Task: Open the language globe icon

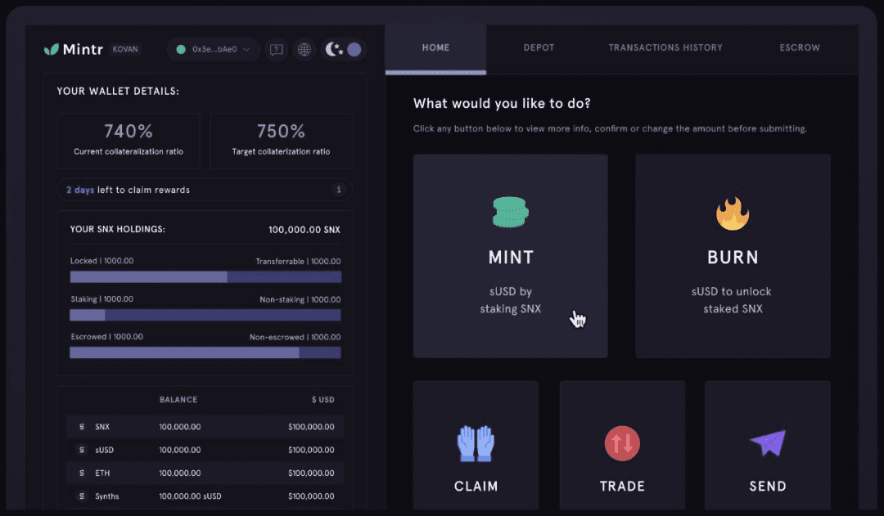Action: (x=304, y=50)
